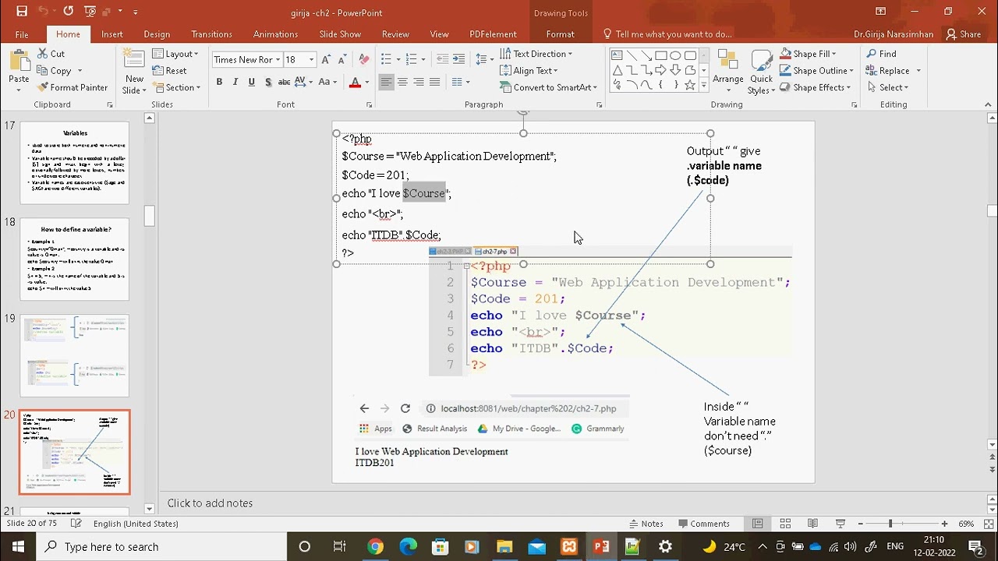Expand the Layout dropdown
The height and width of the screenshot is (561, 998).
coord(175,54)
